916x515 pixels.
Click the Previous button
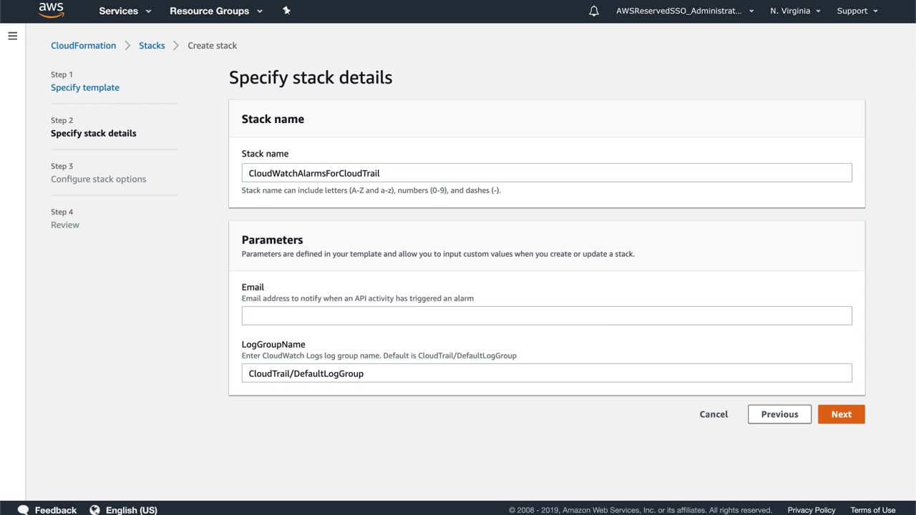tap(779, 414)
